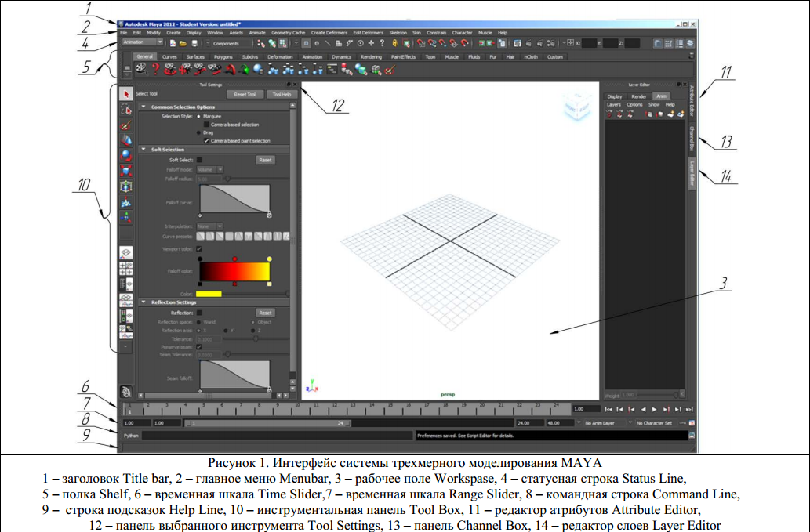The image size is (810, 532).
Task: Collapse Common Selection Options section
Action: point(143,107)
